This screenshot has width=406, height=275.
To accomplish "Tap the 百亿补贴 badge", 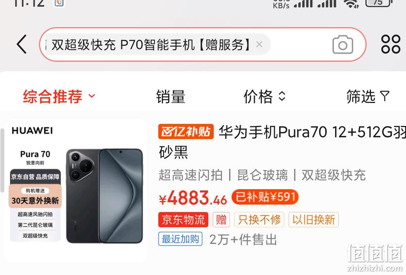I will click(186, 132).
